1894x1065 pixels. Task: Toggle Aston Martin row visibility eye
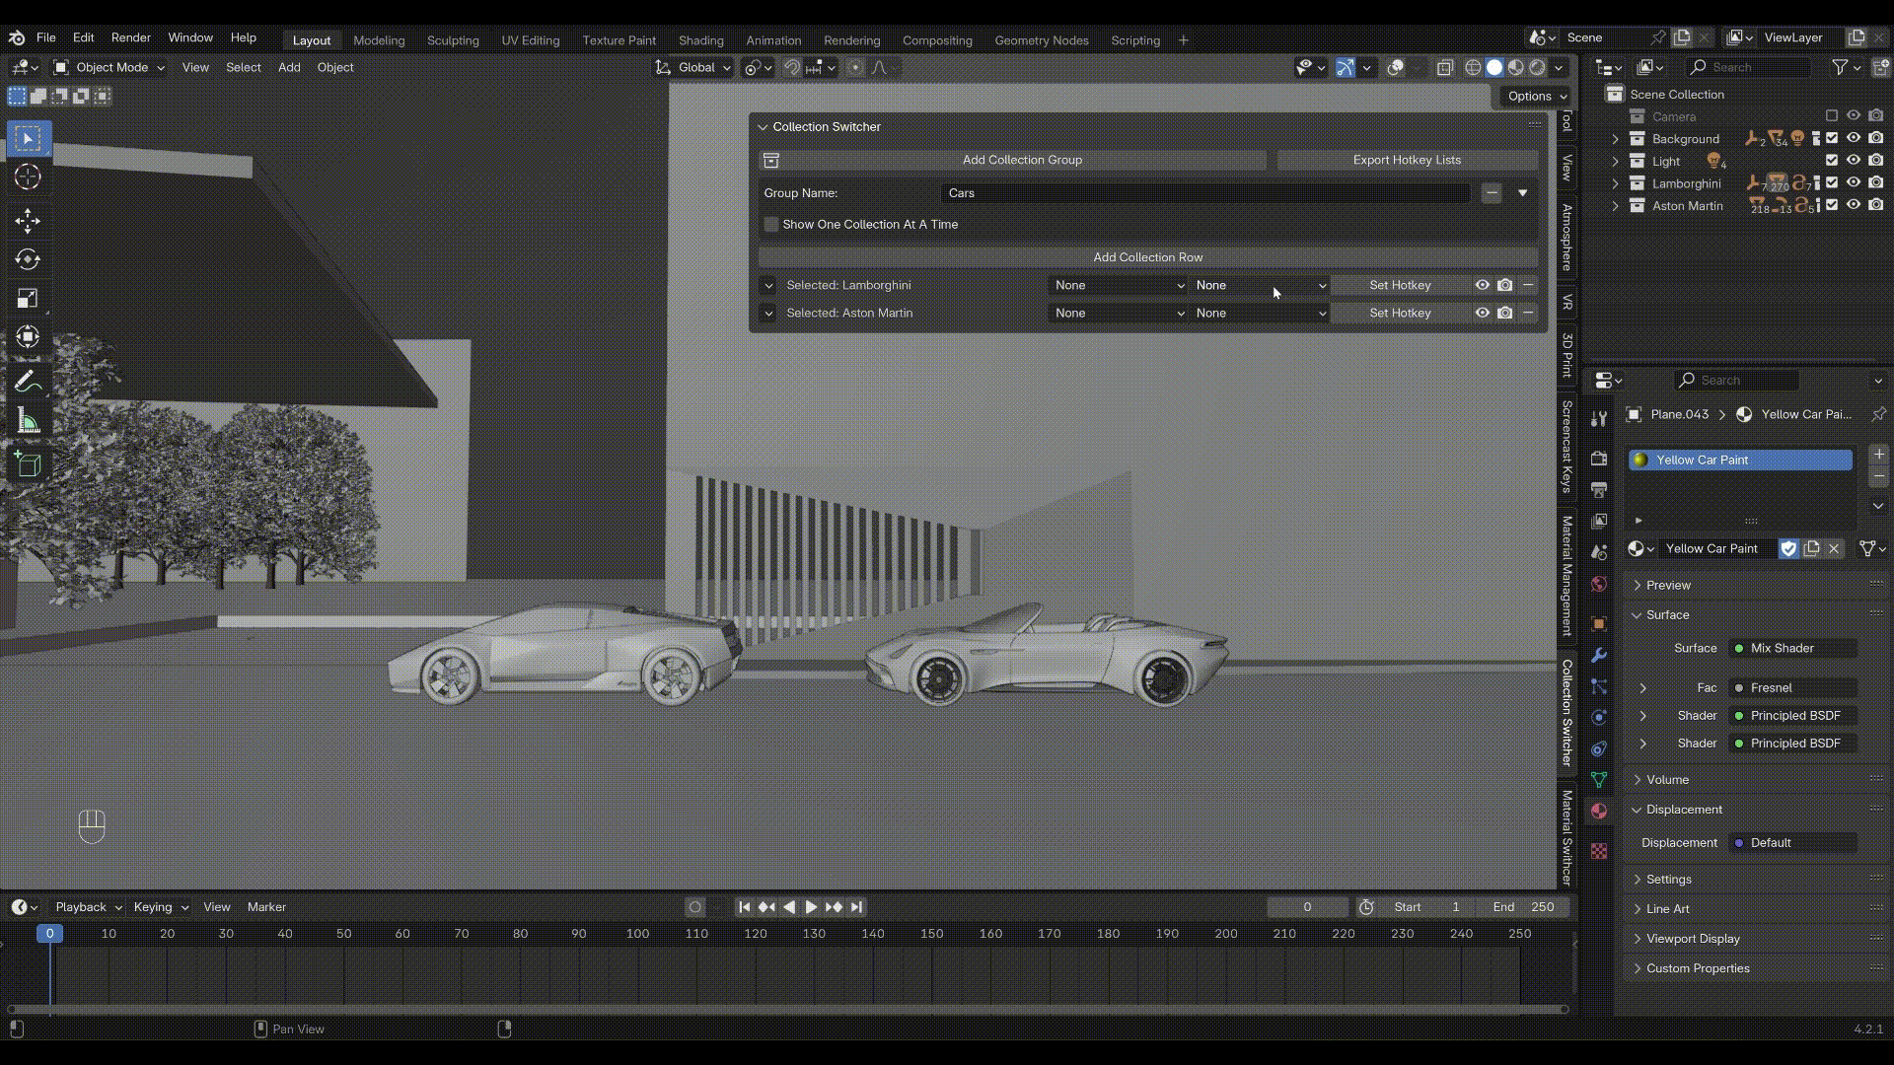[1482, 313]
